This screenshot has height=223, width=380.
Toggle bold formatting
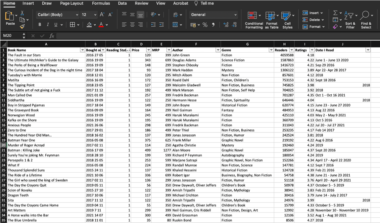coord(40,25)
